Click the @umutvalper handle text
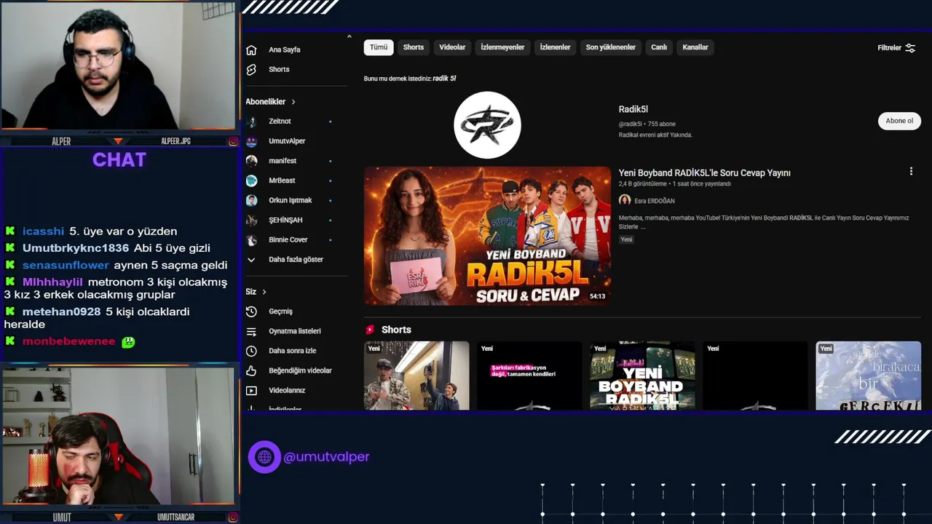This screenshot has width=932, height=524. (326, 457)
